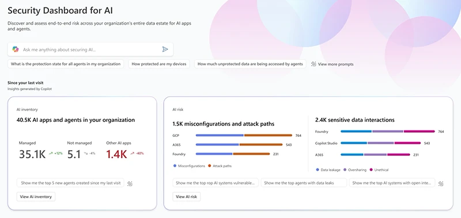The width and height of the screenshot is (461, 218).
Task: Click 'Security Dashboard for AI' title
Action: point(61,10)
